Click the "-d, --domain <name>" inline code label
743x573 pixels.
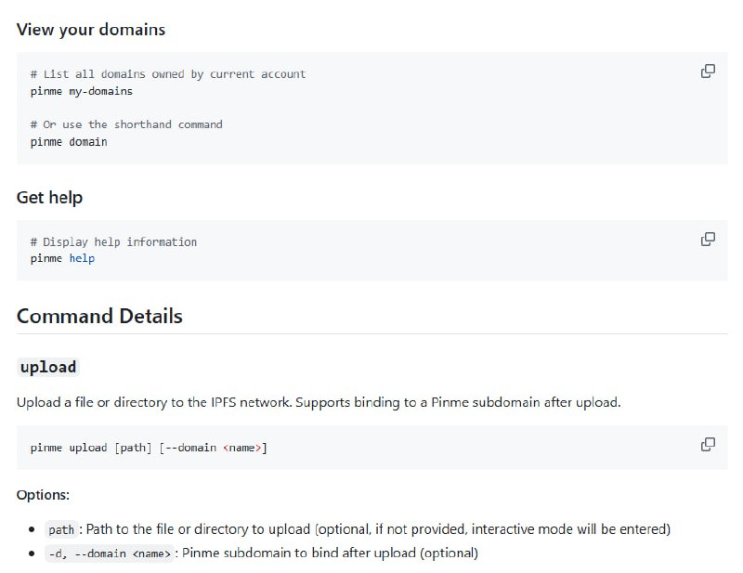(x=110, y=553)
